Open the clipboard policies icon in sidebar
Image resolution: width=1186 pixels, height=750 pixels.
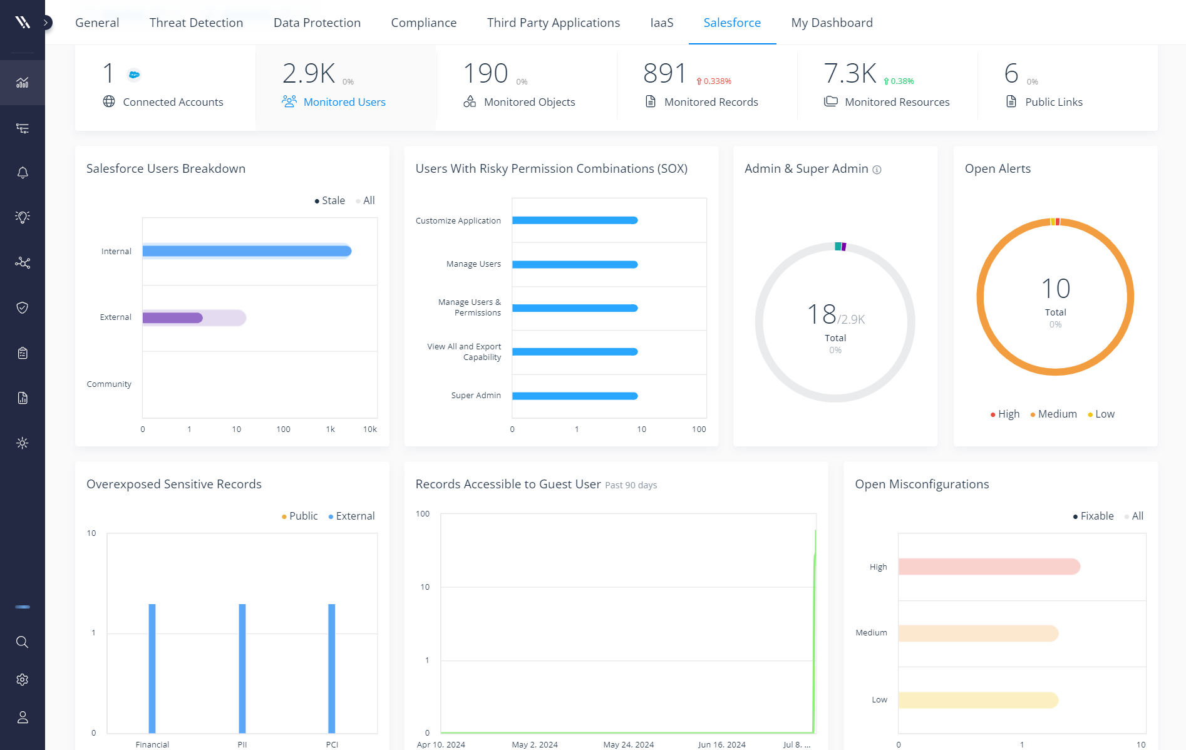23,353
